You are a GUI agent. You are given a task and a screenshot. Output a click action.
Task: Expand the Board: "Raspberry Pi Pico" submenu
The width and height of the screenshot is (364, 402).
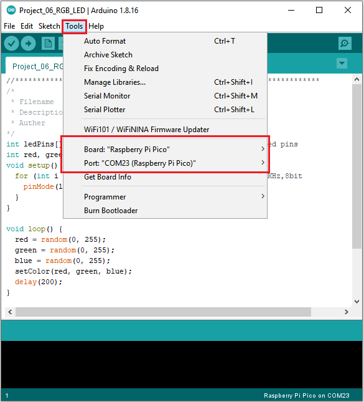165,149
